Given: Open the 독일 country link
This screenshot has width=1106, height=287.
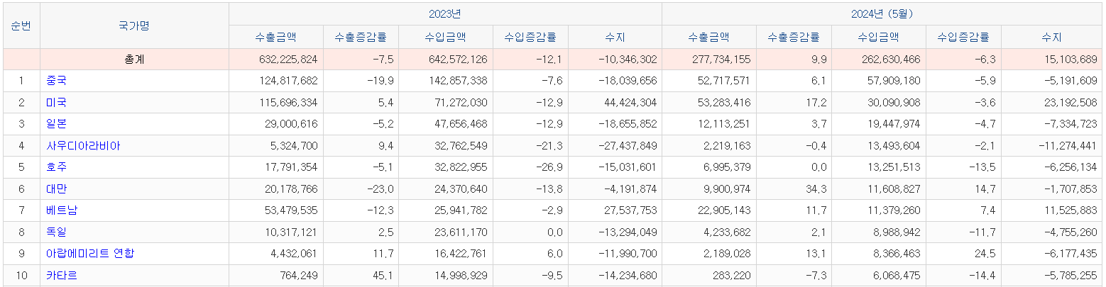Looking at the screenshot, I should pos(56,232).
